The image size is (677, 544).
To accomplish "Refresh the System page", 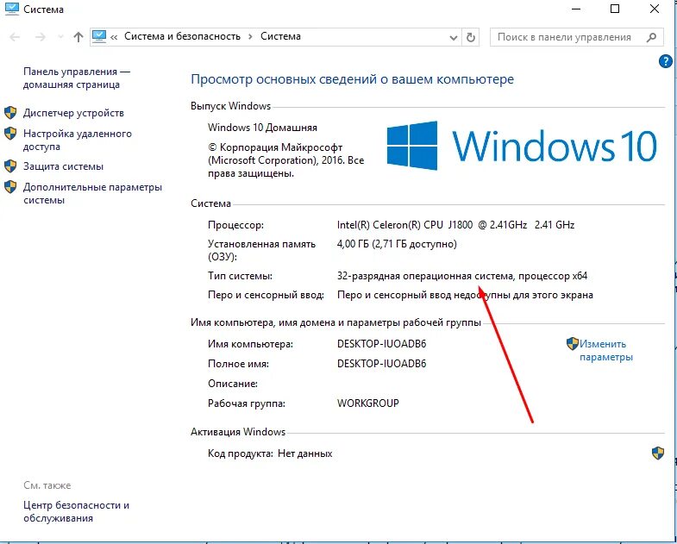I will point(471,37).
